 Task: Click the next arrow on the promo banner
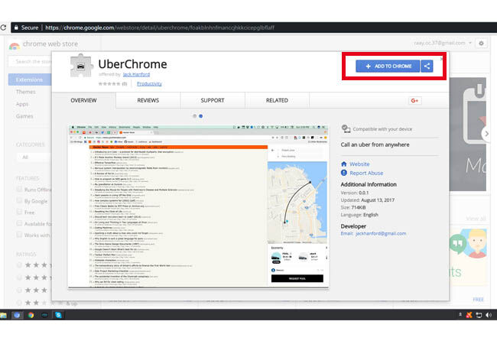coord(486,134)
